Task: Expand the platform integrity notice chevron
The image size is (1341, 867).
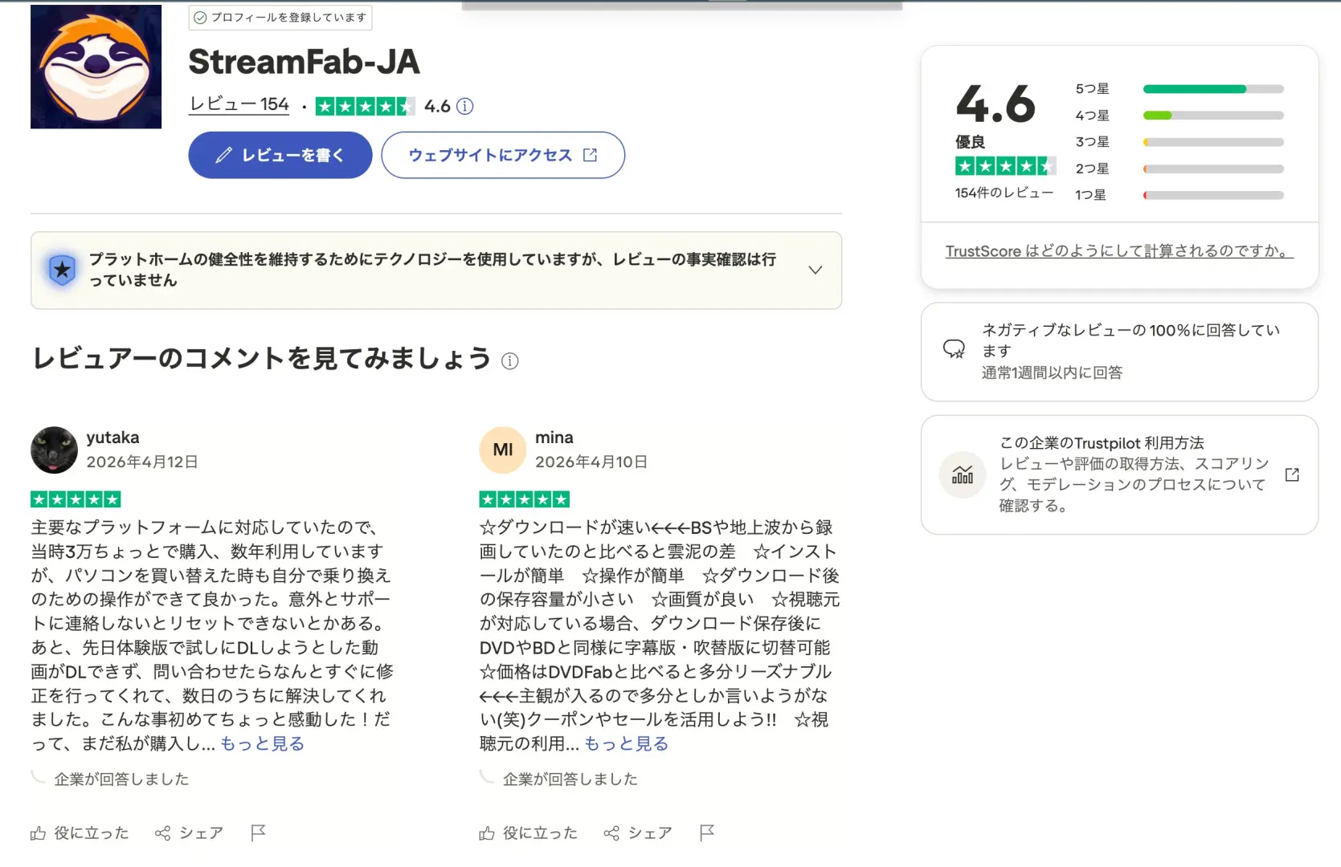Action: click(816, 270)
